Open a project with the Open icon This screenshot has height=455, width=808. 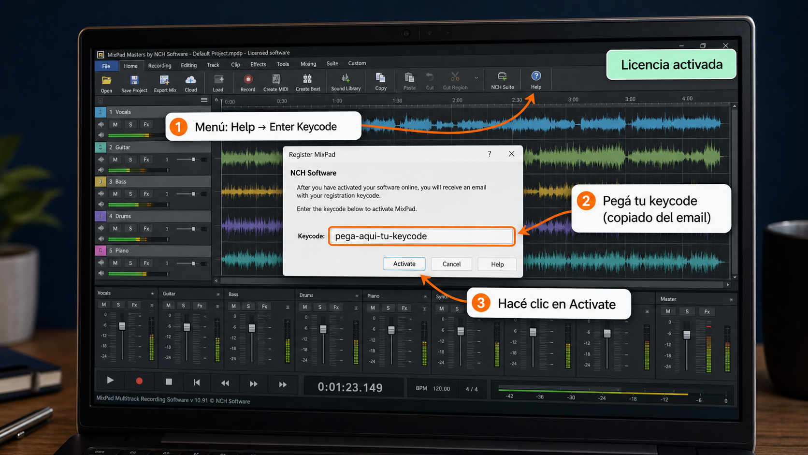pos(106,84)
